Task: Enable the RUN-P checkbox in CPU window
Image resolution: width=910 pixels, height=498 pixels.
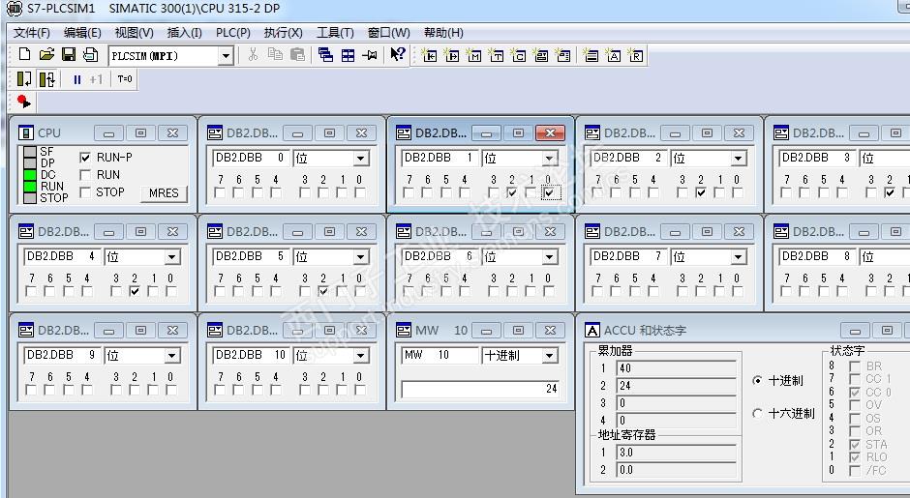Action: [x=85, y=157]
